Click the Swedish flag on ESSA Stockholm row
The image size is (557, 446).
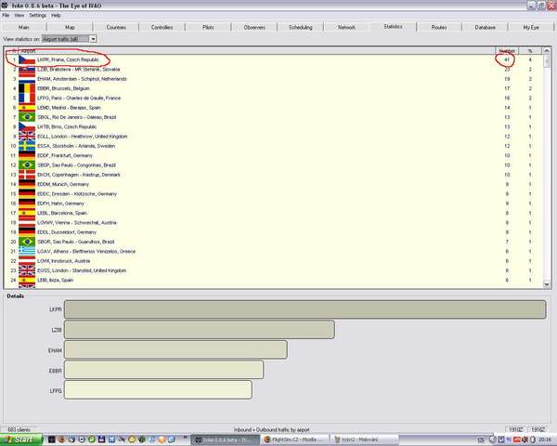(x=27, y=146)
